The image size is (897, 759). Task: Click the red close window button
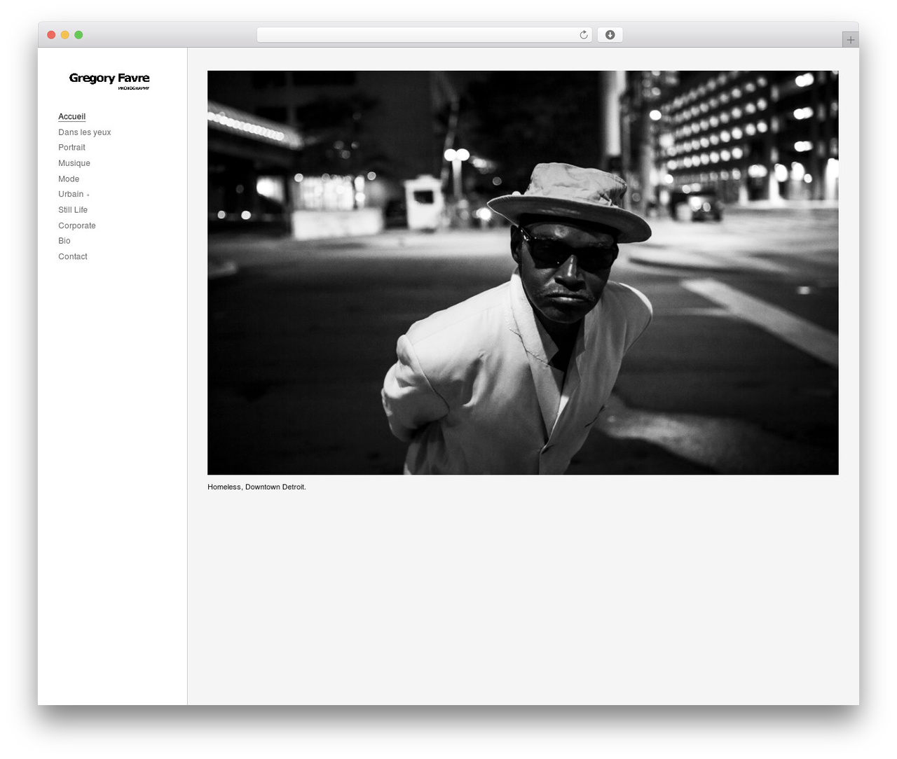[51, 35]
